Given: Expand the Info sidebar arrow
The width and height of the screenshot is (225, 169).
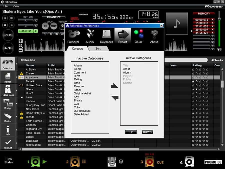Looking at the screenshot, I should 16,130.
